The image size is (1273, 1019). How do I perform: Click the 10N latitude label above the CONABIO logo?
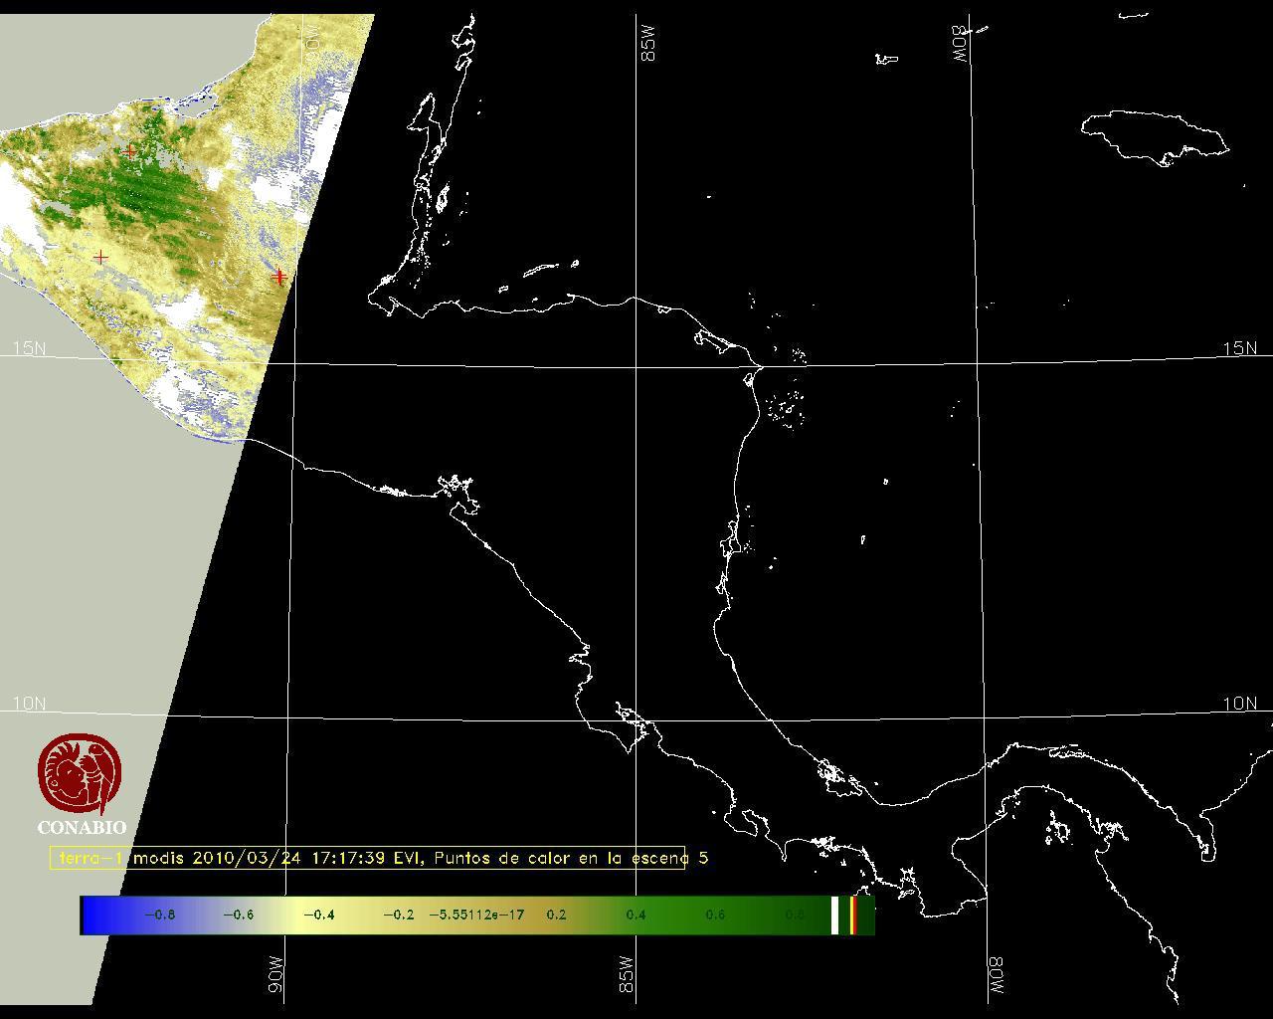coord(30,704)
